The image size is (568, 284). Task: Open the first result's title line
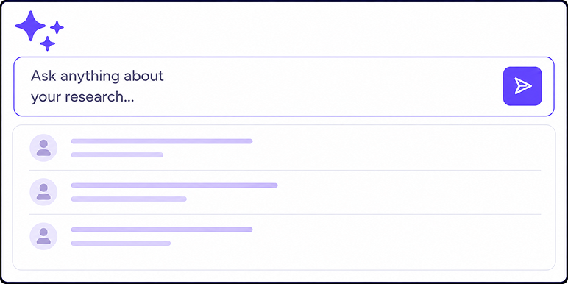click(x=162, y=141)
